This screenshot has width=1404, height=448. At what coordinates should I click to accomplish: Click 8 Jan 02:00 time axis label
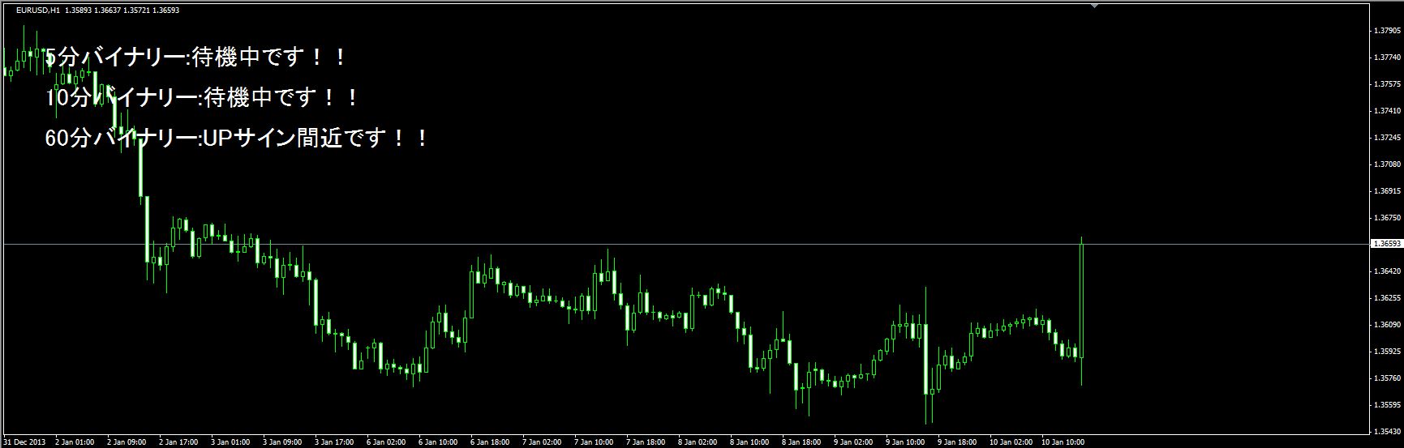pos(700,442)
